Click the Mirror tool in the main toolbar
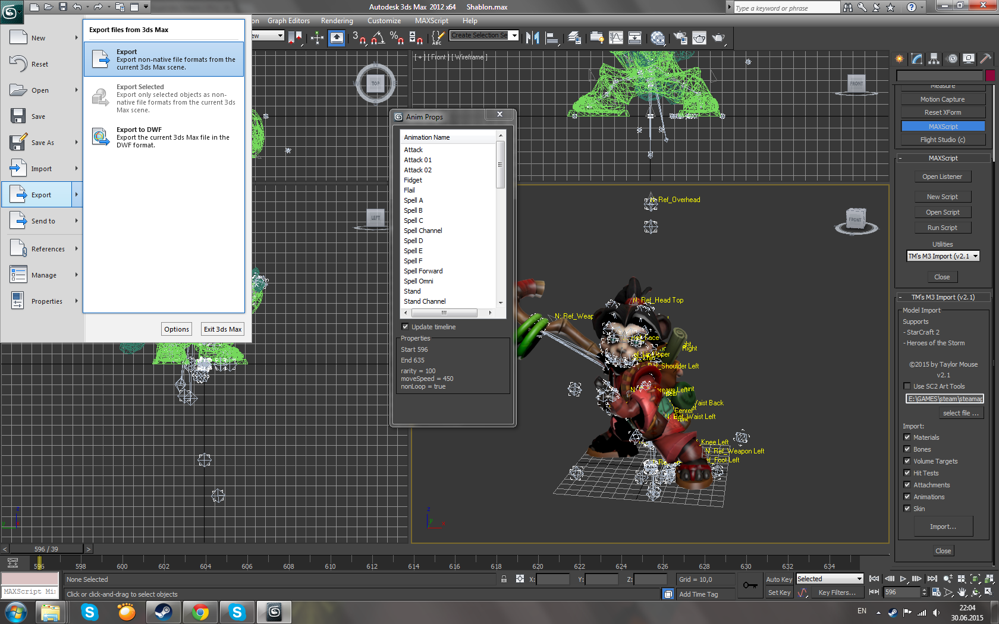This screenshot has height=624, width=999. 532,38
